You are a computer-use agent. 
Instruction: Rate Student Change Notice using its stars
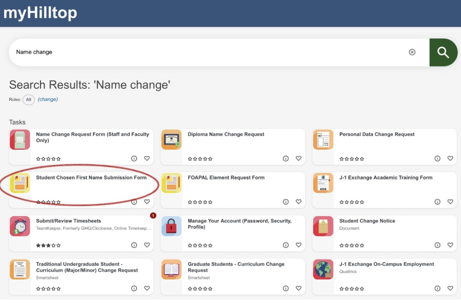point(352,245)
